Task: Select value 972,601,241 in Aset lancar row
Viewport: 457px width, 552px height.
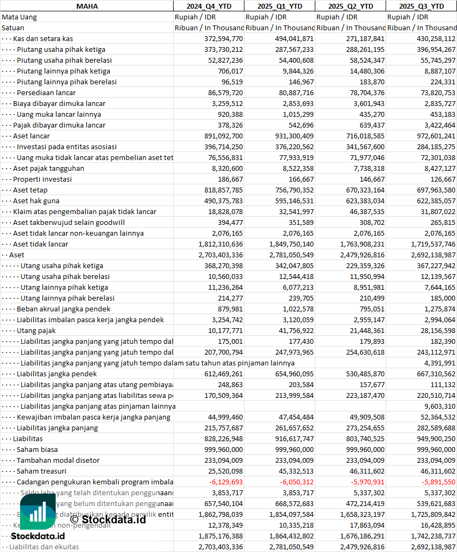Action: 436,136
